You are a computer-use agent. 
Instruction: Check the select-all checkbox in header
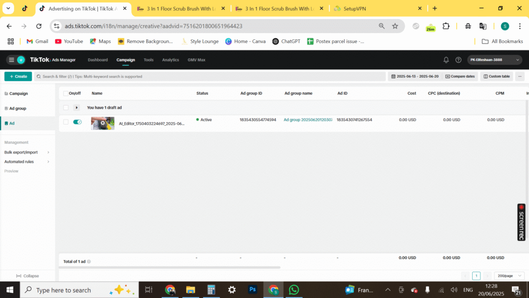coord(66,94)
